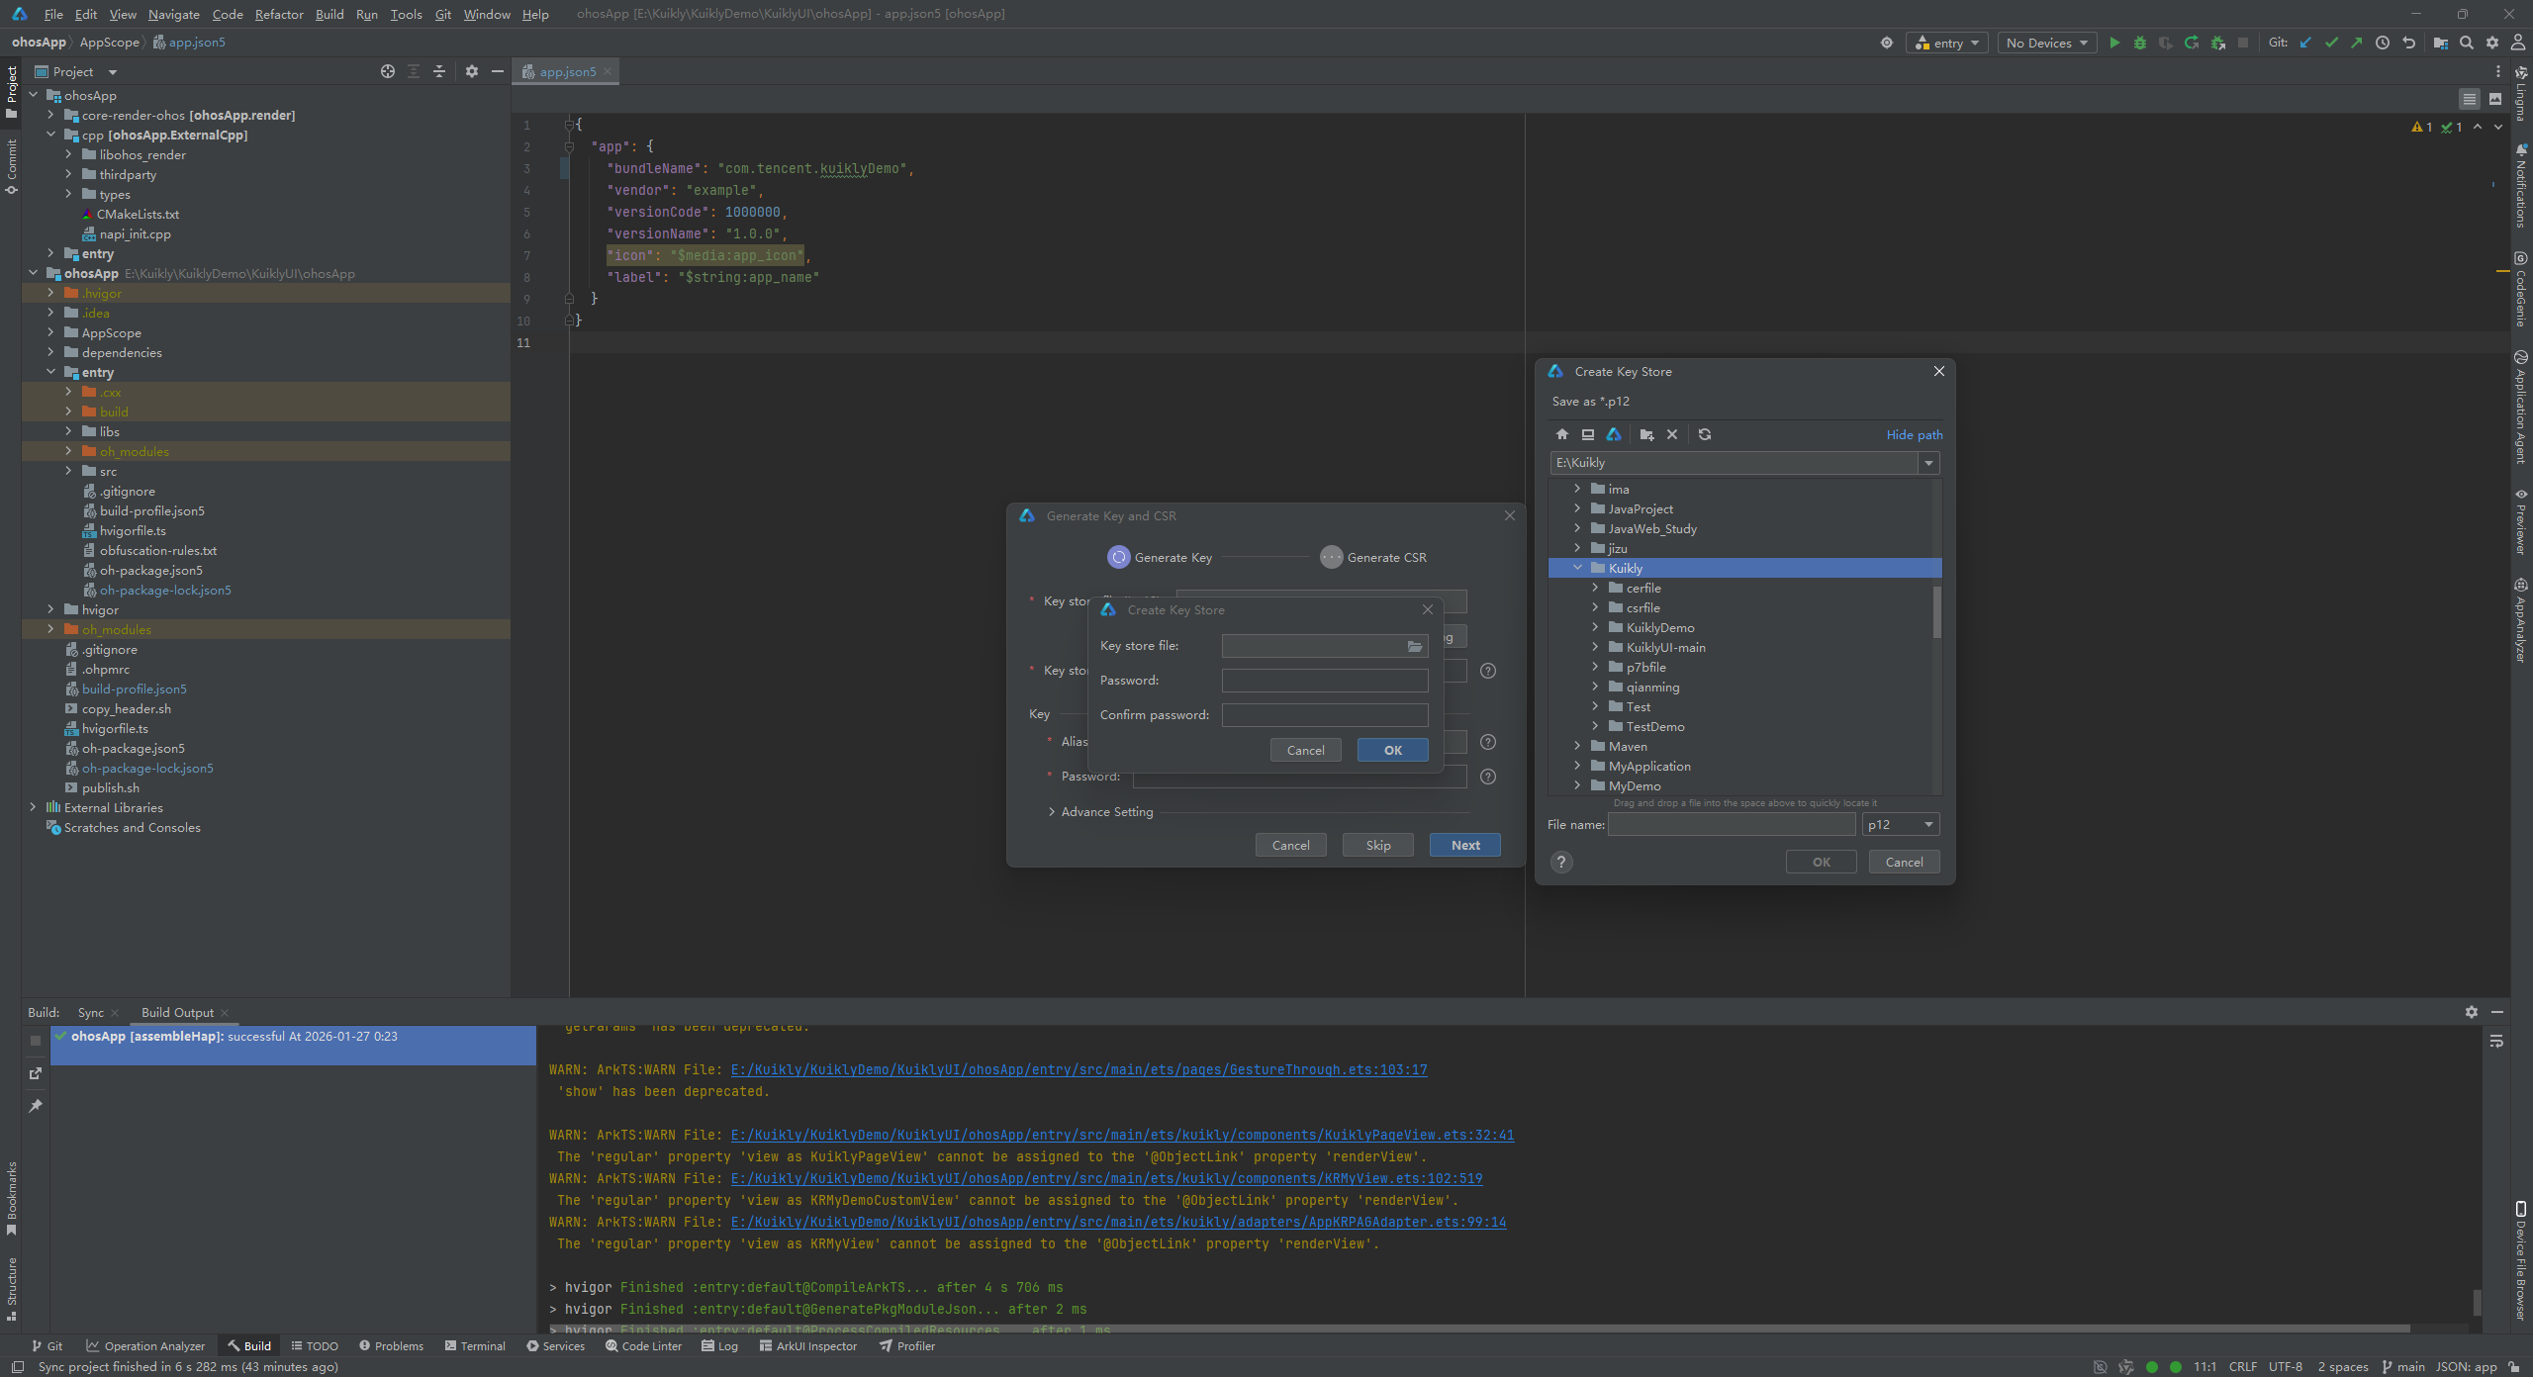Click the Next button in Generate Key dialog

(1465, 845)
